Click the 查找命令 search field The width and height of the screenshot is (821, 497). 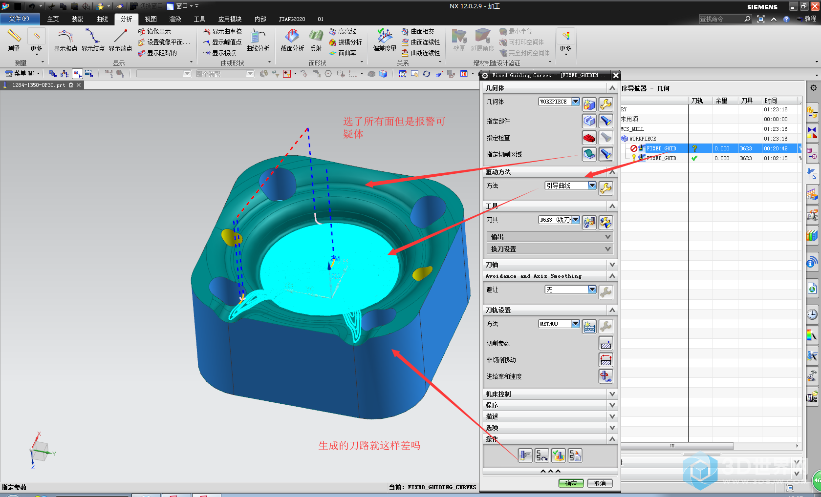click(722, 19)
